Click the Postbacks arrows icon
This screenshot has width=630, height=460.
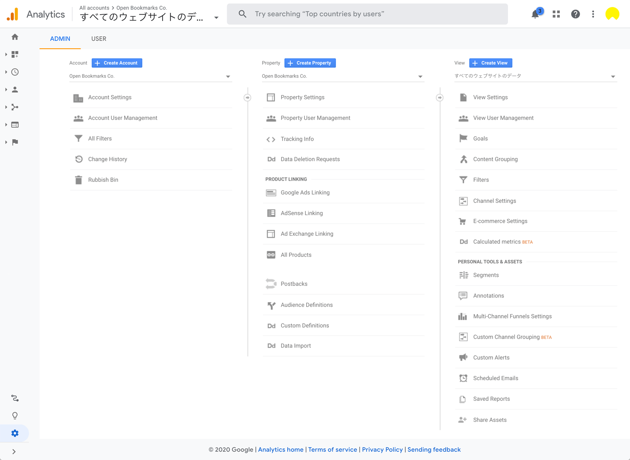tap(271, 284)
